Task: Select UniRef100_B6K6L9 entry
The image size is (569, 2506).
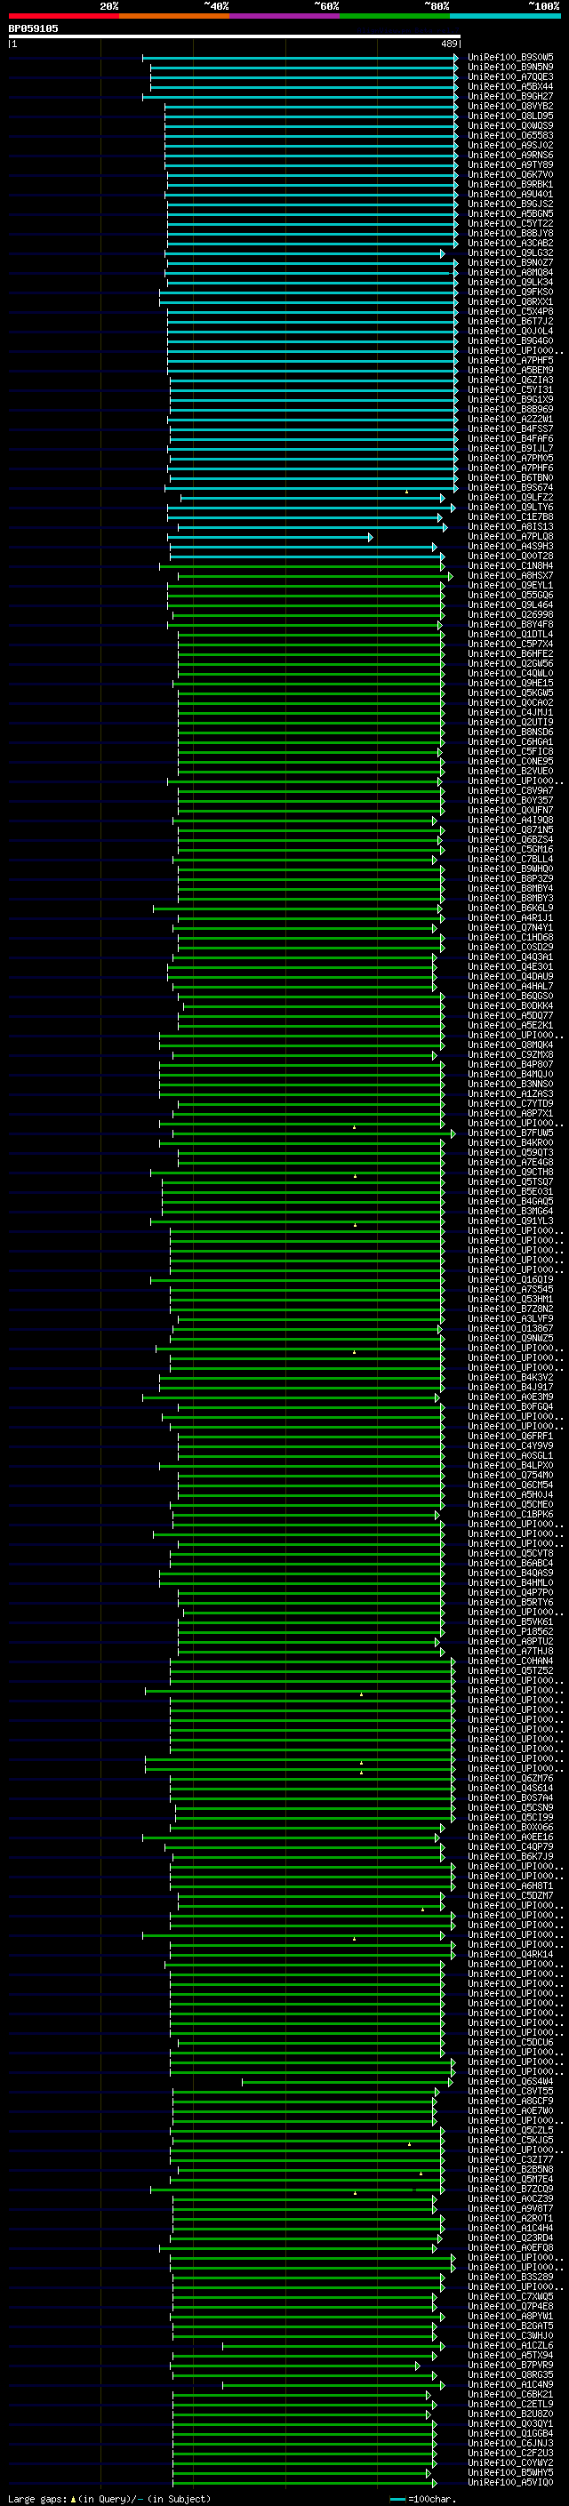Action: click(x=509, y=908)
